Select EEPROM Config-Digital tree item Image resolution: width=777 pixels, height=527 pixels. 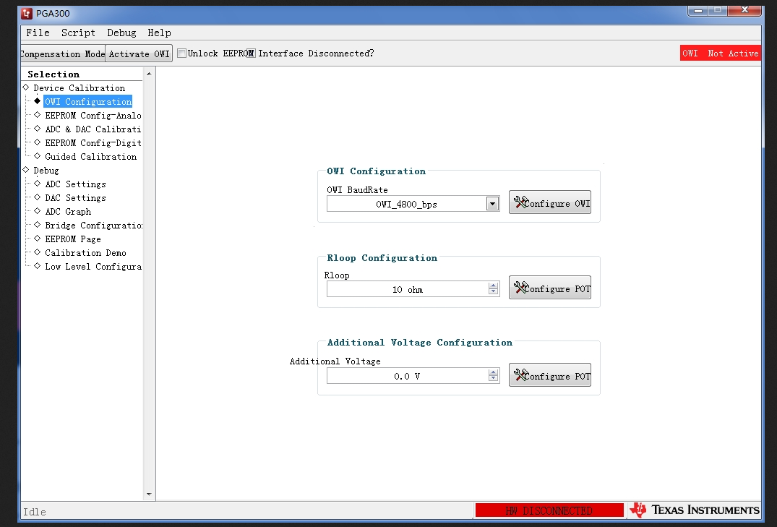pos(93,143)
